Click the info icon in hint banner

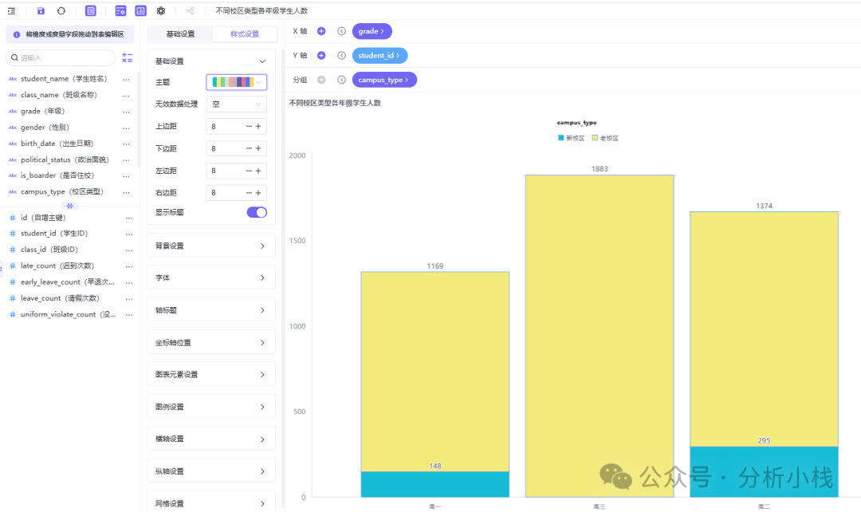[17, 34]
